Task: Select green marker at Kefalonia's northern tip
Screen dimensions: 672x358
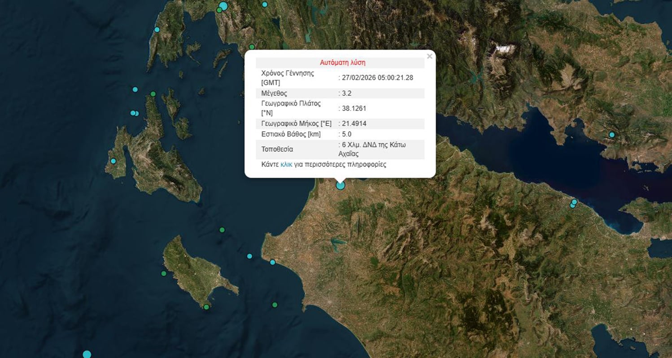Action: pyautogui.click(x=153, y=94)
